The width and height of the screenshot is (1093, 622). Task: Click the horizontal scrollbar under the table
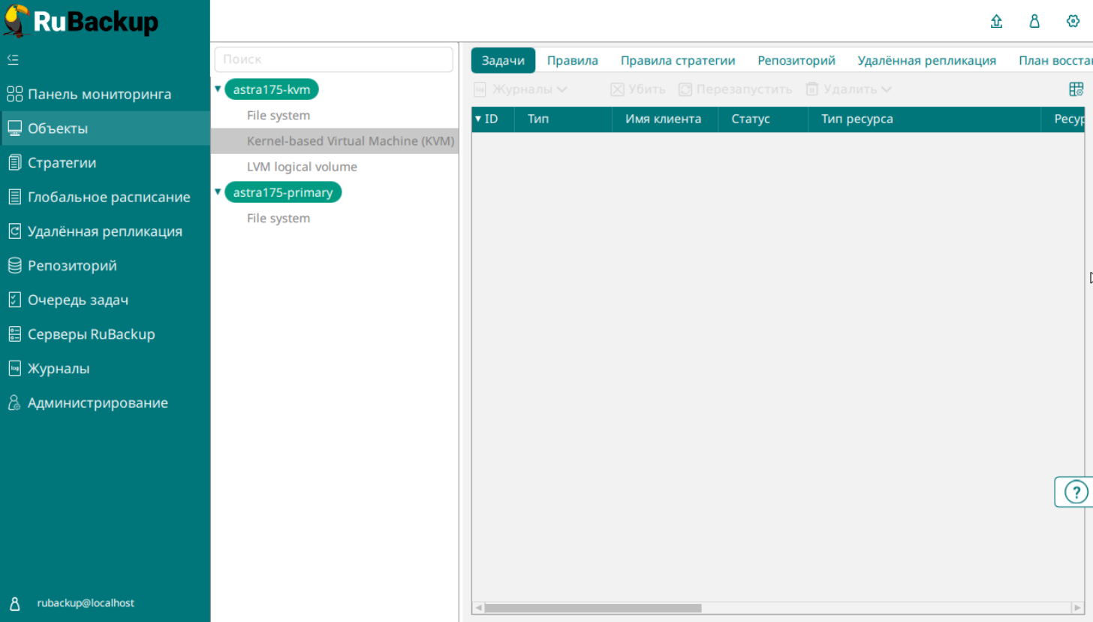coord(593,608)
